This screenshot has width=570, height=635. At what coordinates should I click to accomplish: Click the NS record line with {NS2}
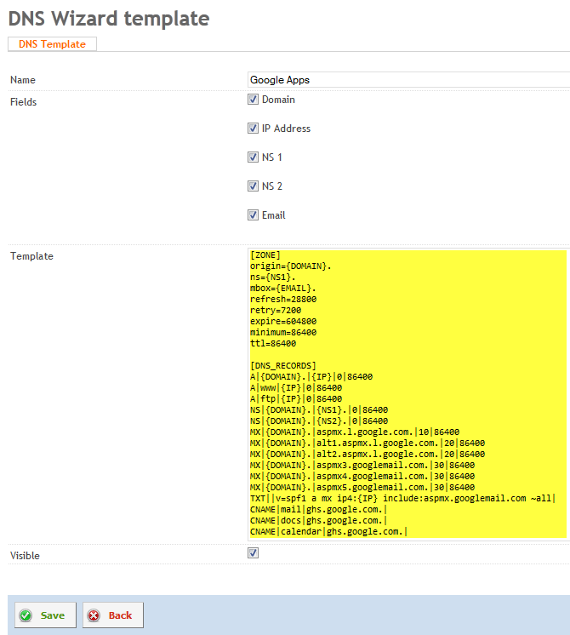(x=319, y=421)
